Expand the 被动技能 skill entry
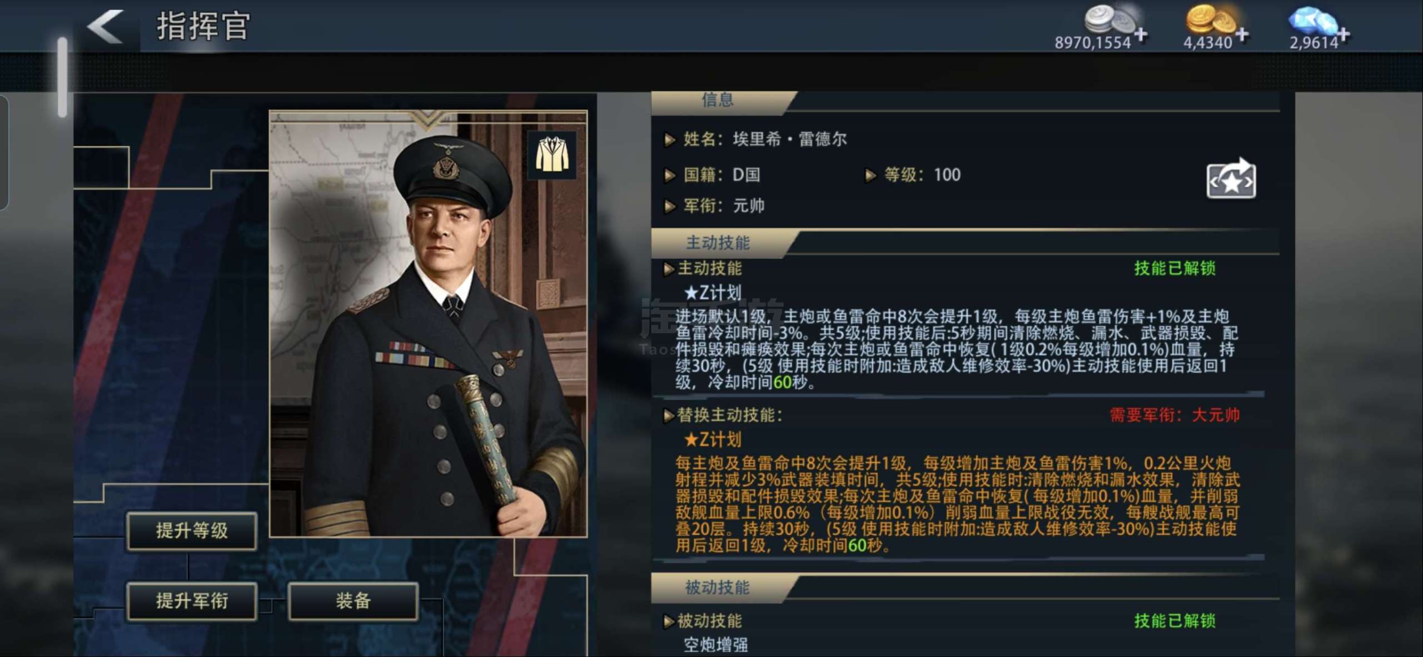Viewport: 1423px width, 657px height. click(703, 620)
